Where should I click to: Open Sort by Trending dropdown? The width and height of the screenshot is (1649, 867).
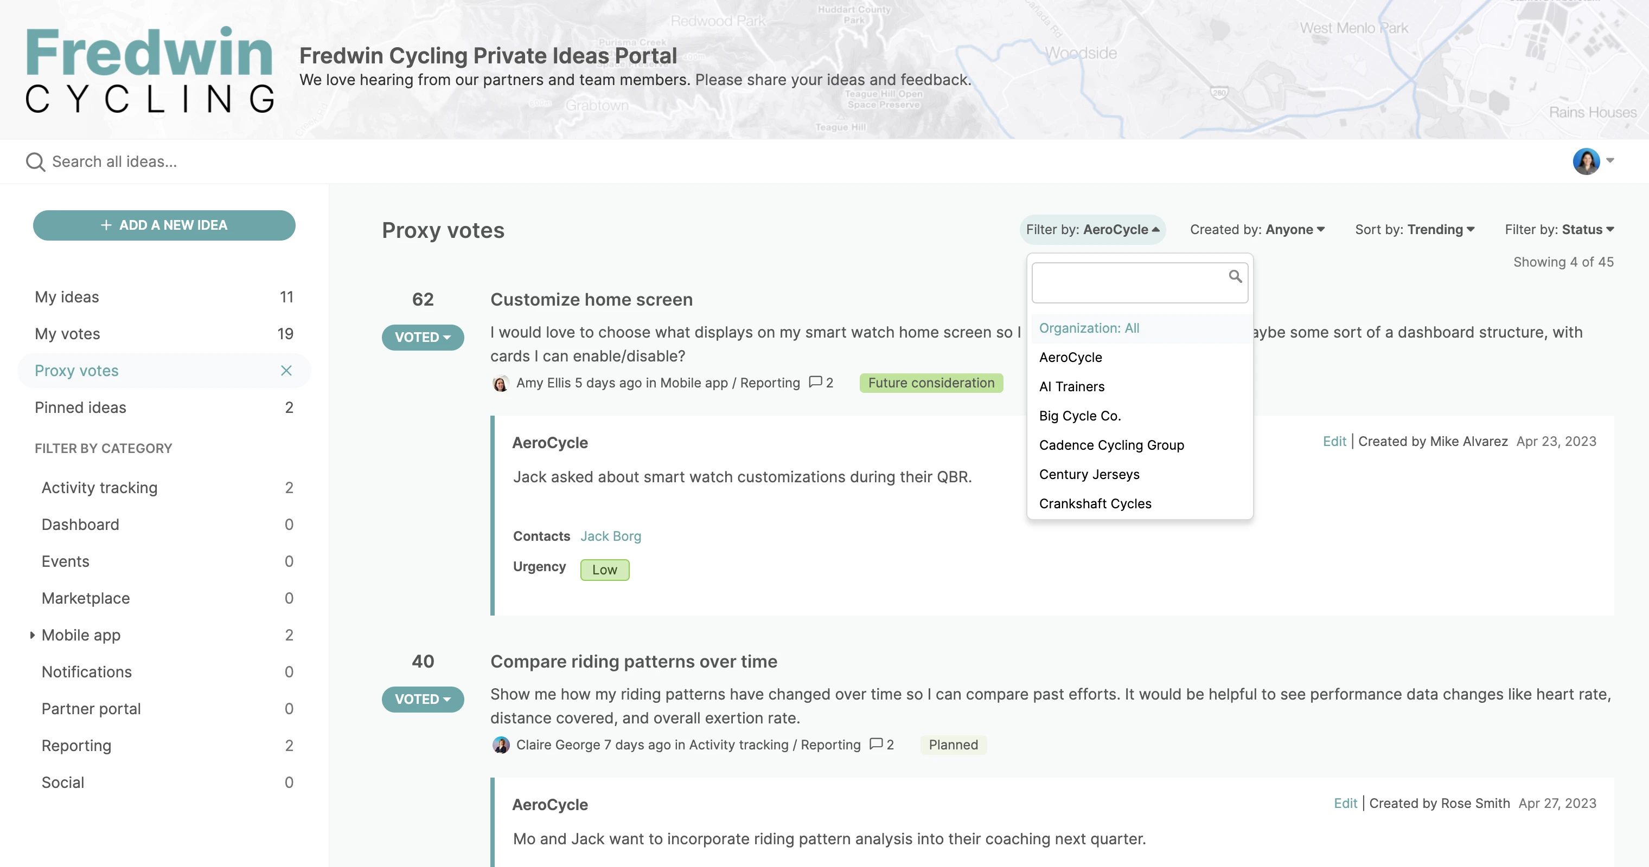coord(1415,230)
